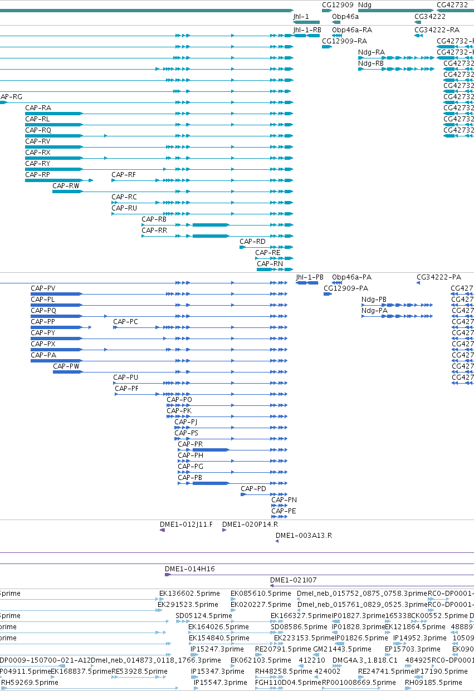Select the DME1-020P14.R clone end label

(x=250, y=525)
